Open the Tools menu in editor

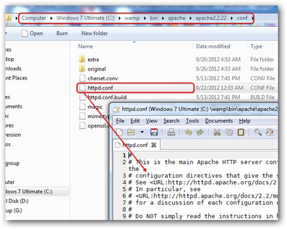point(192,121)
